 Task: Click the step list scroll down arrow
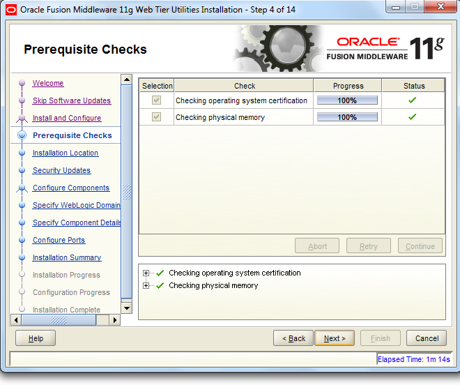tap(127, 308)
